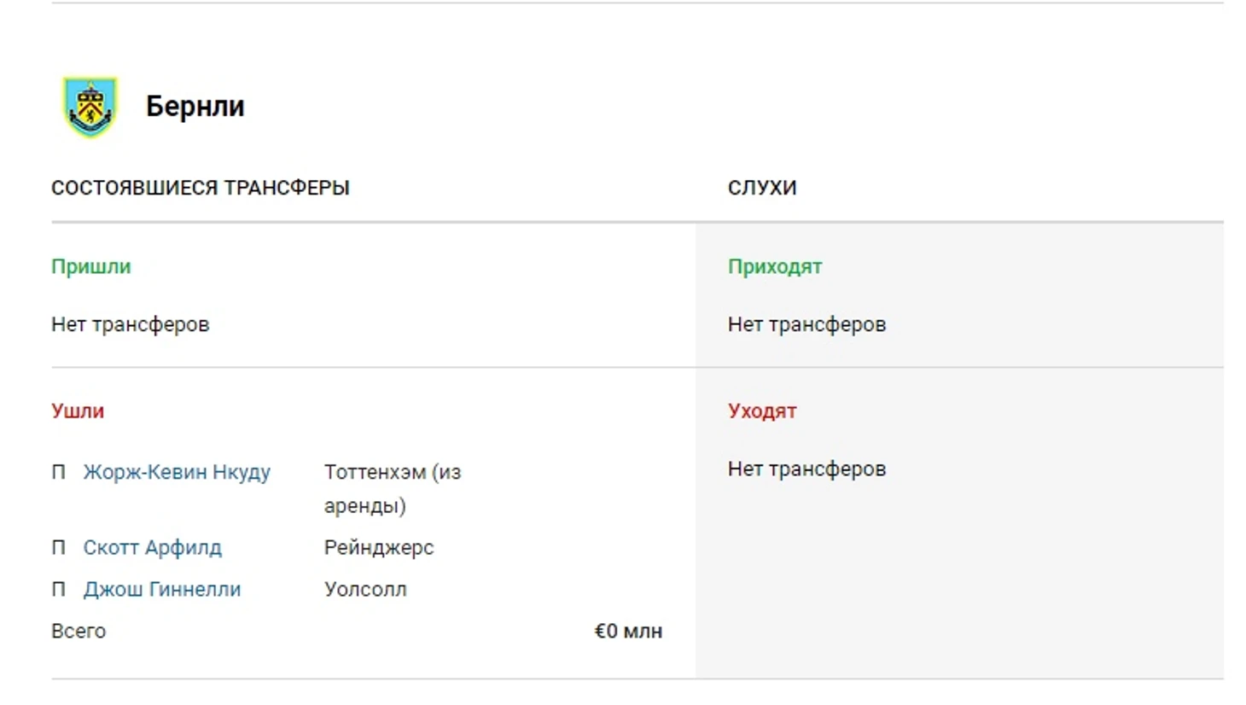This screenshot has width=1246, height=705.
Task: Click Нет трансферов under Пришли
Action: pyautogui.click(x=131, y=324)
